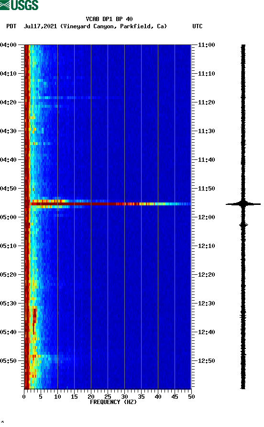
Task: Click the 'PDT' timezone label
Action: (x=11, y=26)
